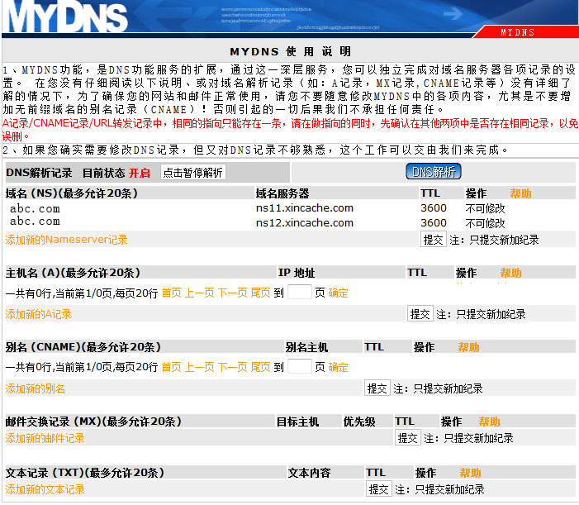The image size is (579, 505).
Task: Go to 下一页 in A record pagination
Action: pyautogui.click(x=233, y=293)
